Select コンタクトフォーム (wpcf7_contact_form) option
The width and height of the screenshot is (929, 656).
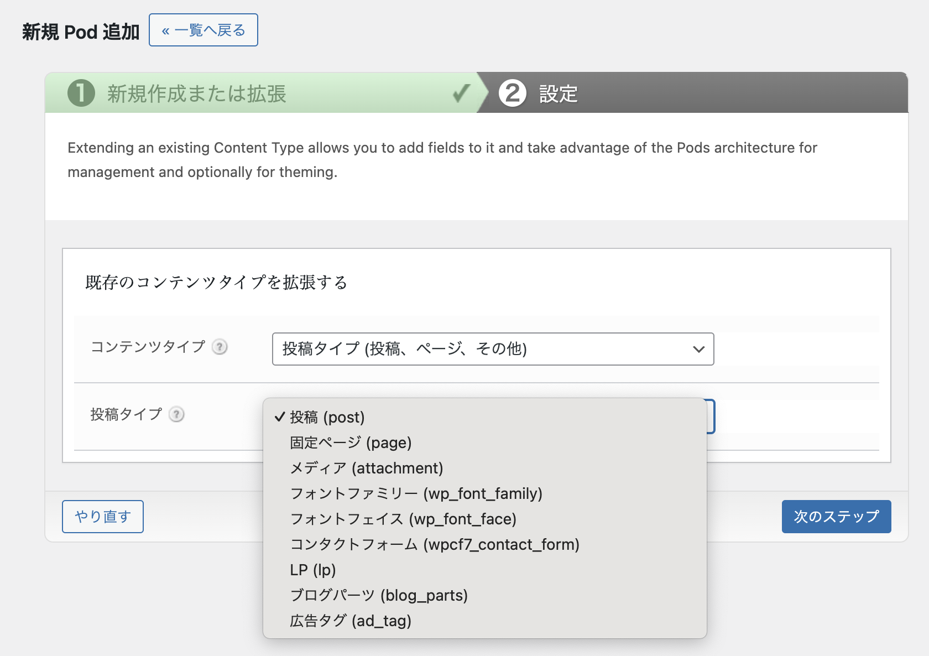point(435,544)
